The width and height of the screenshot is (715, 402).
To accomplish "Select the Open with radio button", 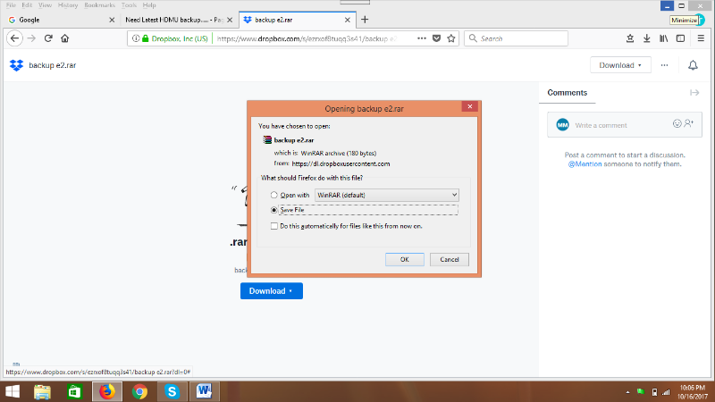I will (273, 195).
